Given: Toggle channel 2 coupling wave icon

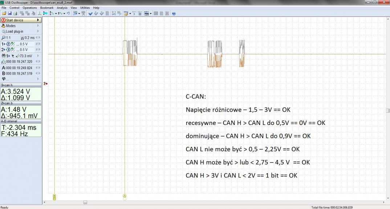Looking at the screenshot, I should tap(13, 50).
